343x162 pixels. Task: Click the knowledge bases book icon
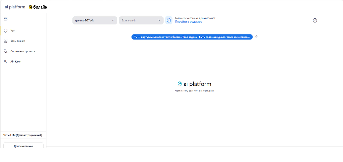point(6,41)
